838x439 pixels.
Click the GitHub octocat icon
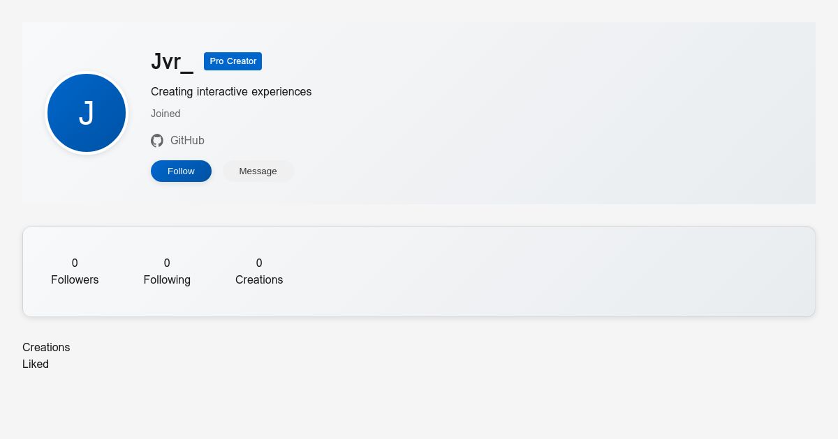(x=157, y=141)
